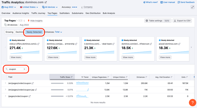Switch to the Traffic Journey tab

click(x=38, y=13)
